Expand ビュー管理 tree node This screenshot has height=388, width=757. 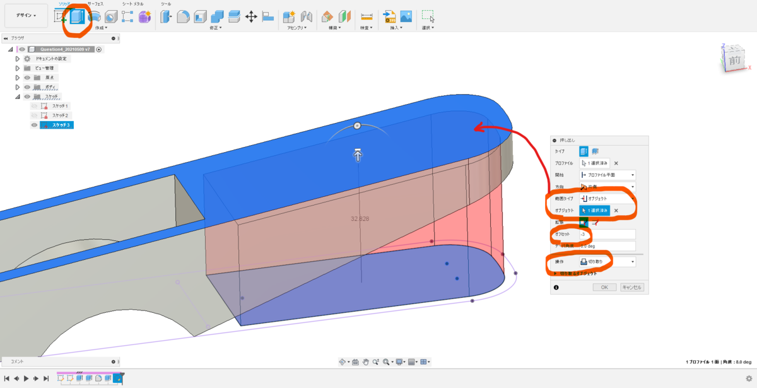coord(17,68)
